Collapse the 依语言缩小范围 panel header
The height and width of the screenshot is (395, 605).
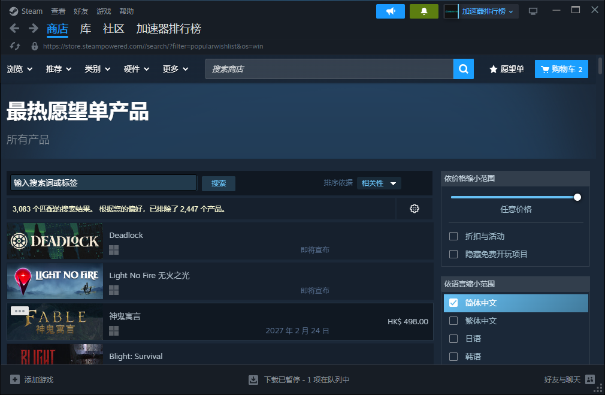pos(515,284)
